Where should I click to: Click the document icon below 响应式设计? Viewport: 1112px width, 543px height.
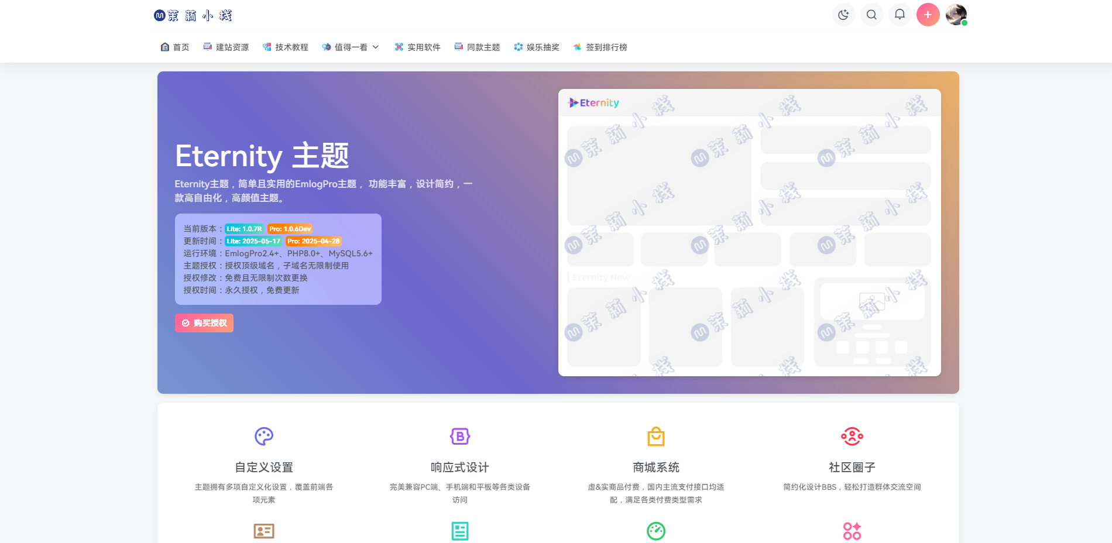(460, 531)
